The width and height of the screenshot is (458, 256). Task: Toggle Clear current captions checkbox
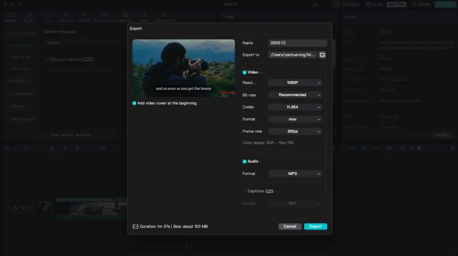[x=47, y=135]
